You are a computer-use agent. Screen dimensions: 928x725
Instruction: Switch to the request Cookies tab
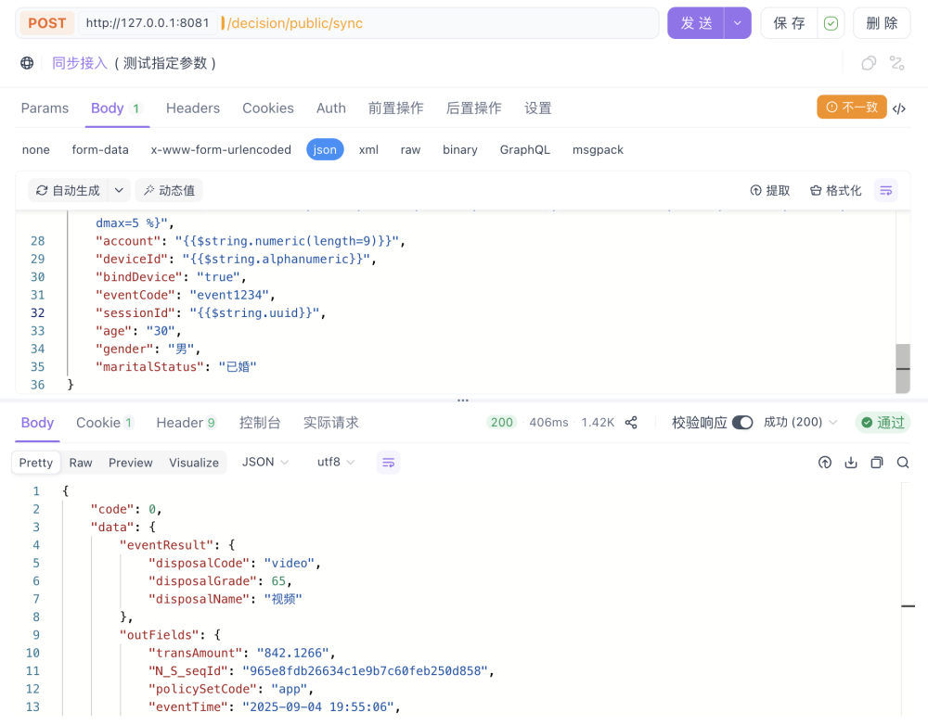click(268, 108)
